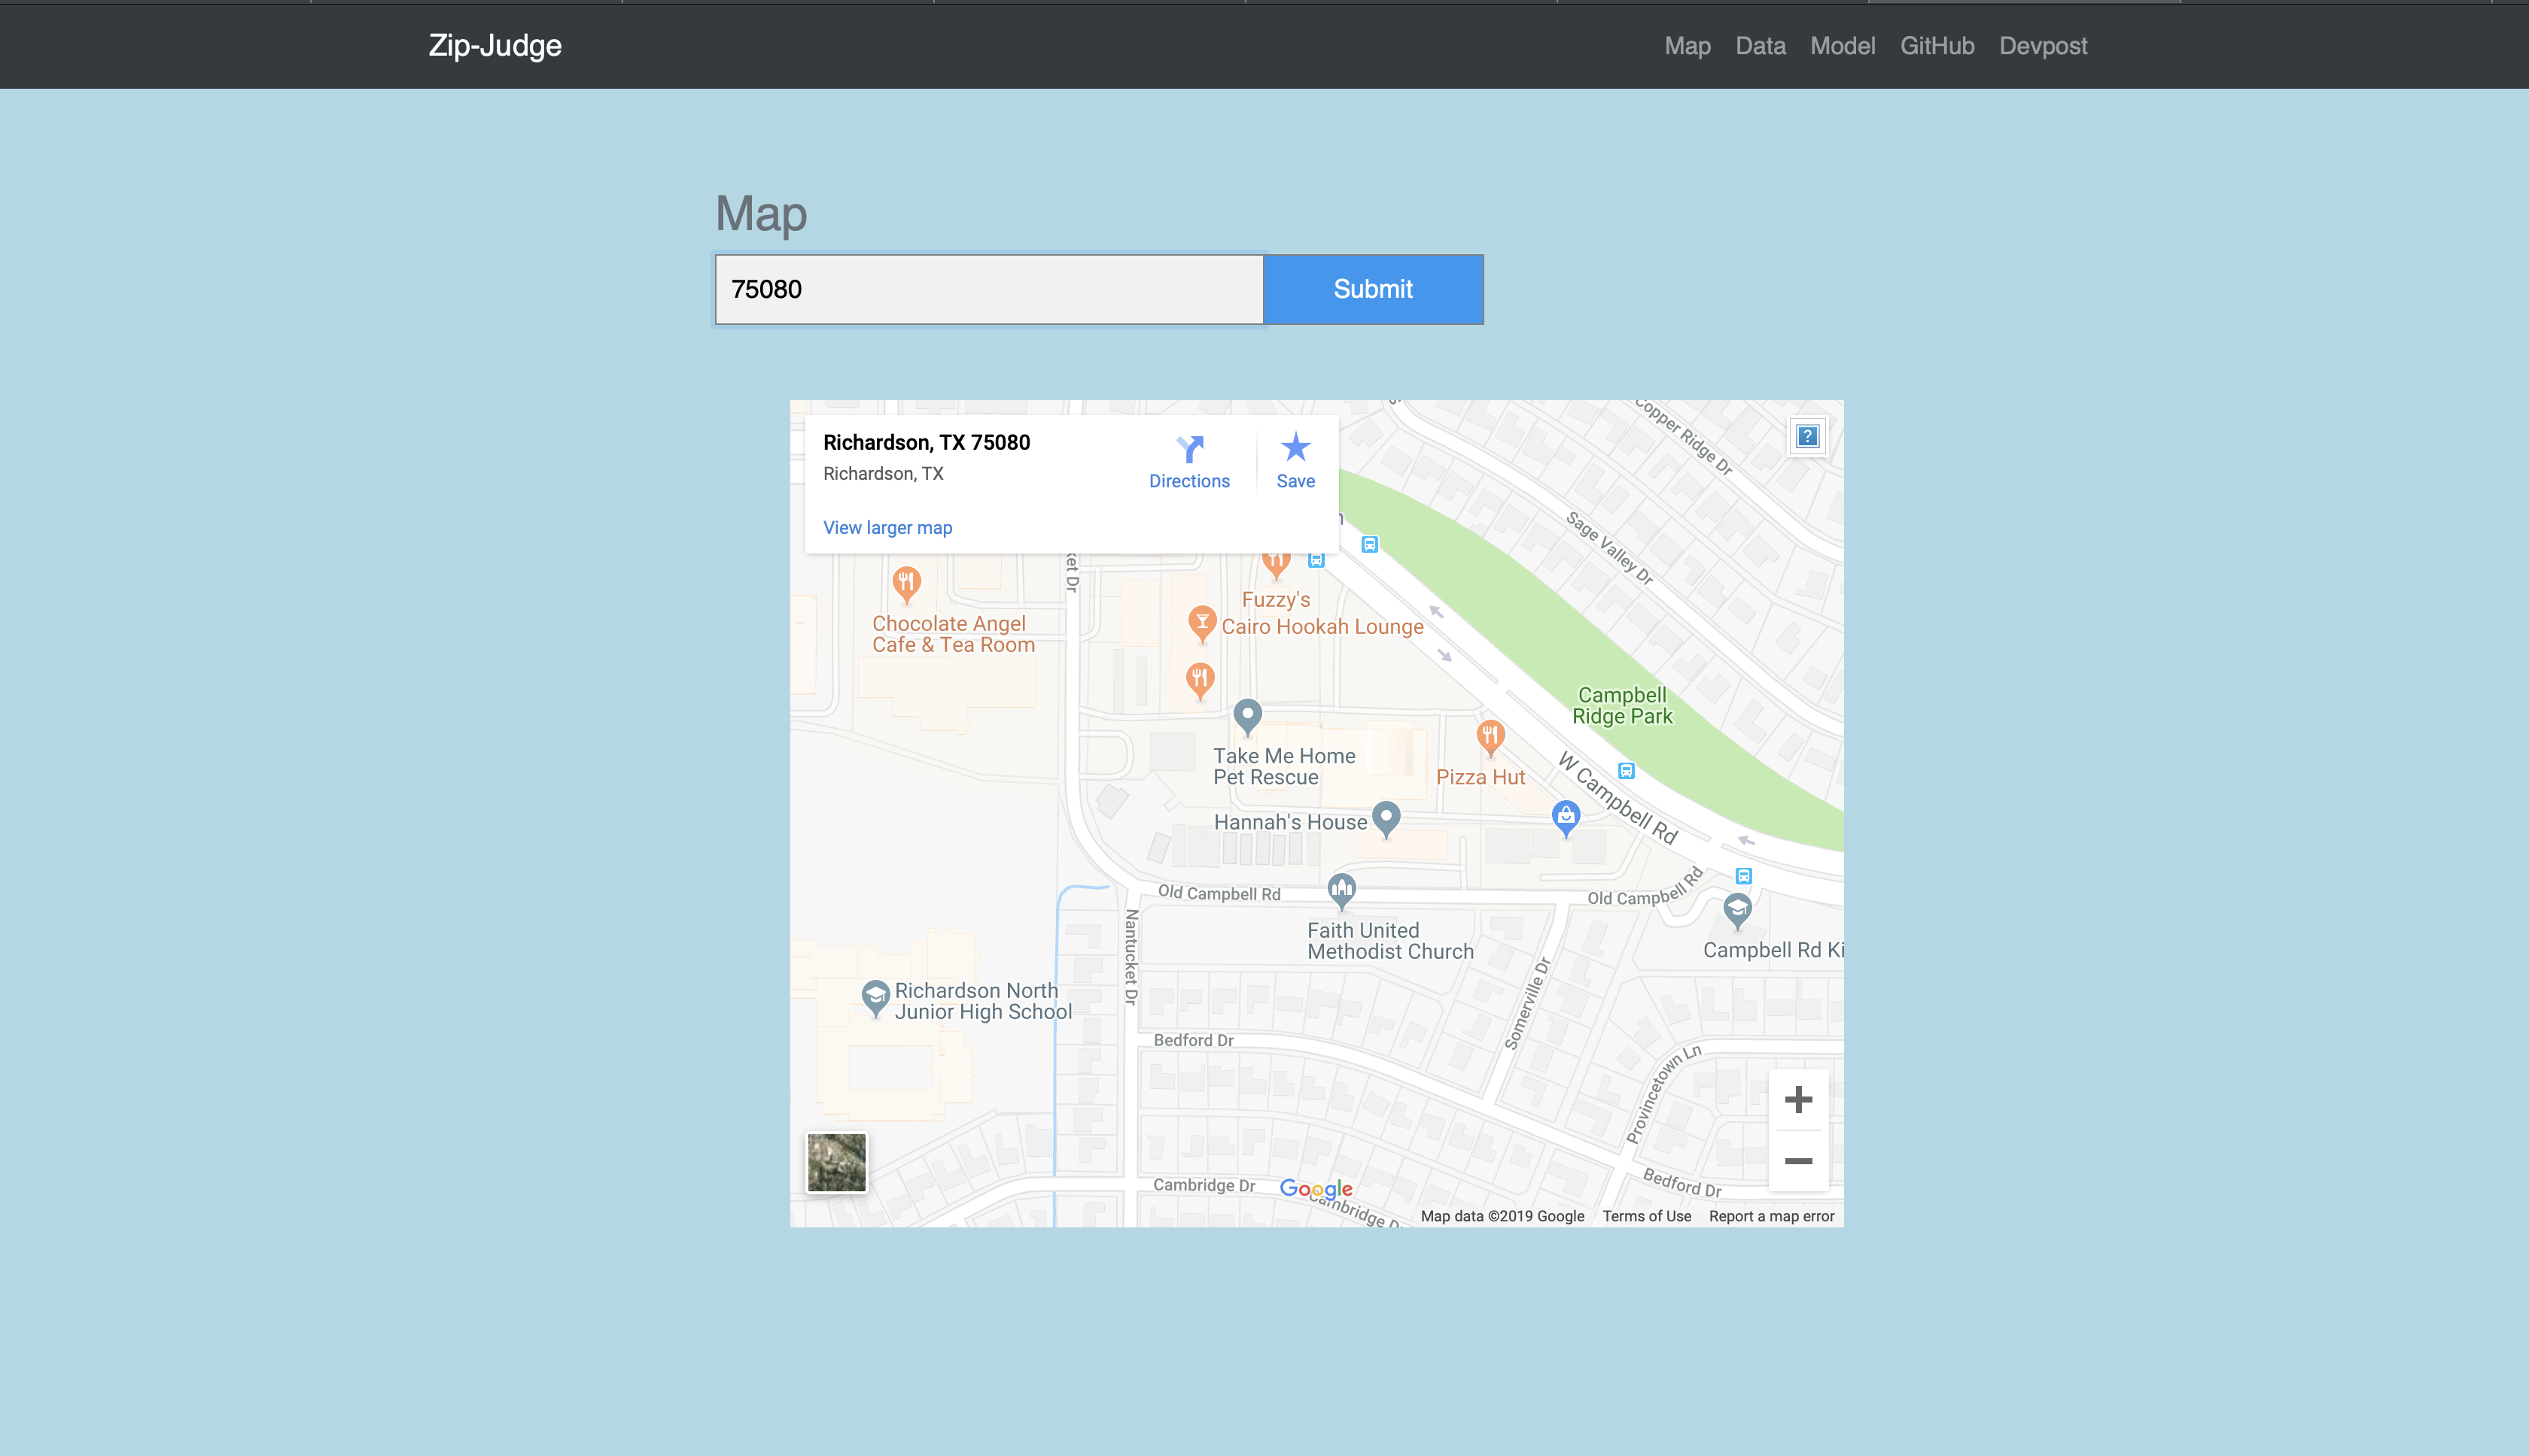The width and height of the screenshot is (2529, 1456).
Task: Zoom out with the minus button
Action: [x=1798, y=1161]
